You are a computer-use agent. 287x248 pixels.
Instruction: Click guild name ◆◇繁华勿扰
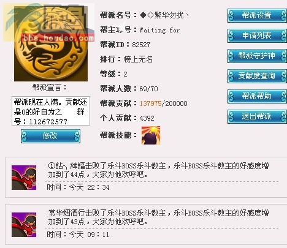[x=164, y=15]
